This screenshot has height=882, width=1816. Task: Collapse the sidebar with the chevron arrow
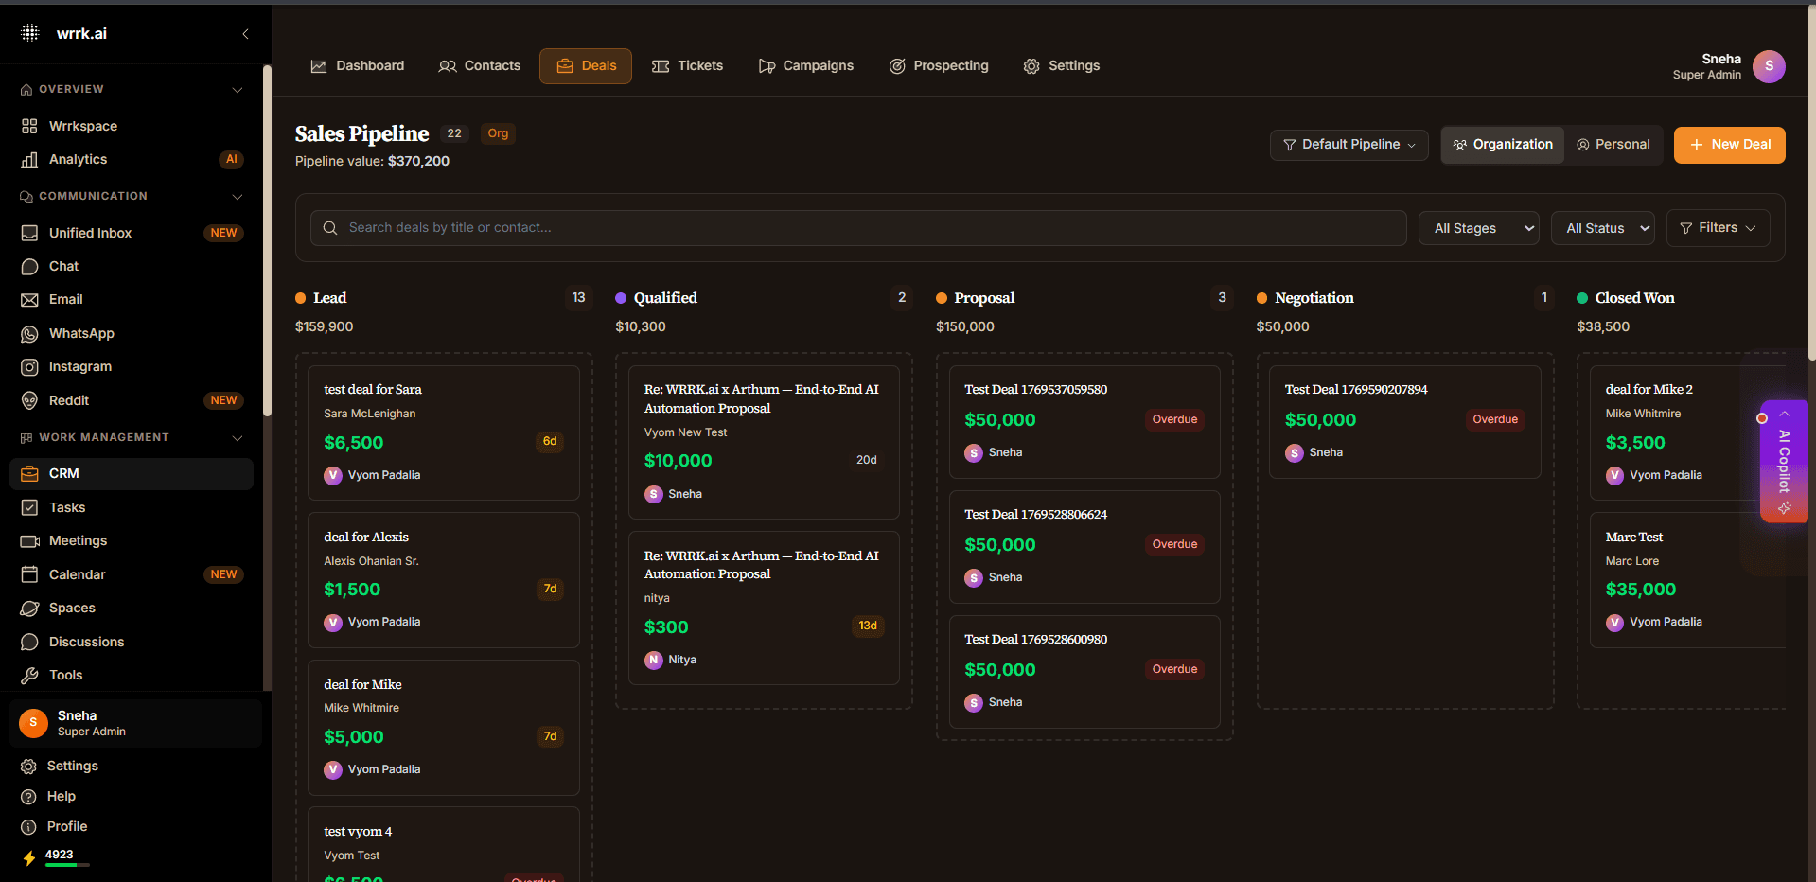pos(245,33)
